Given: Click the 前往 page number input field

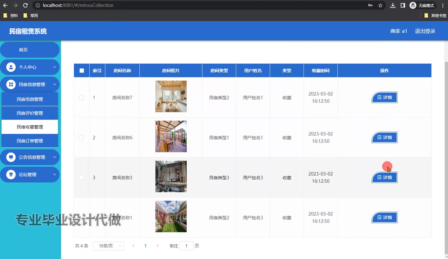Looking at the screenshot, I should [x=186, y=246].
